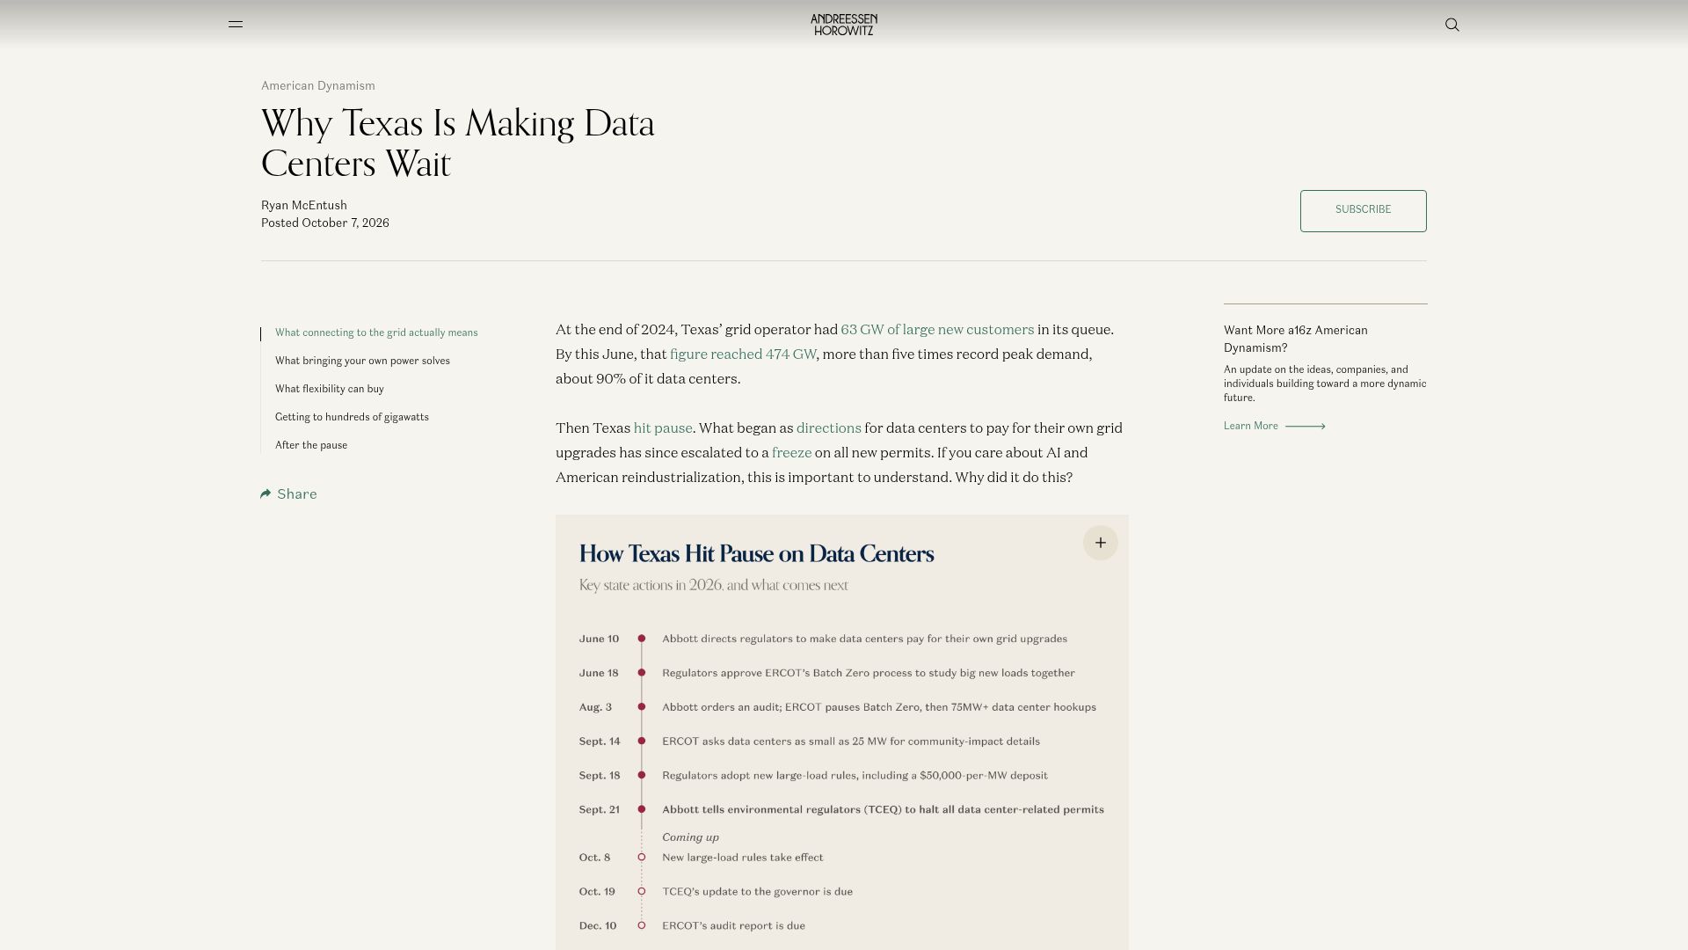Click 'TCEQ's update to the governor is due'
The image size is (1688, 950).
[x=757, y=891]
